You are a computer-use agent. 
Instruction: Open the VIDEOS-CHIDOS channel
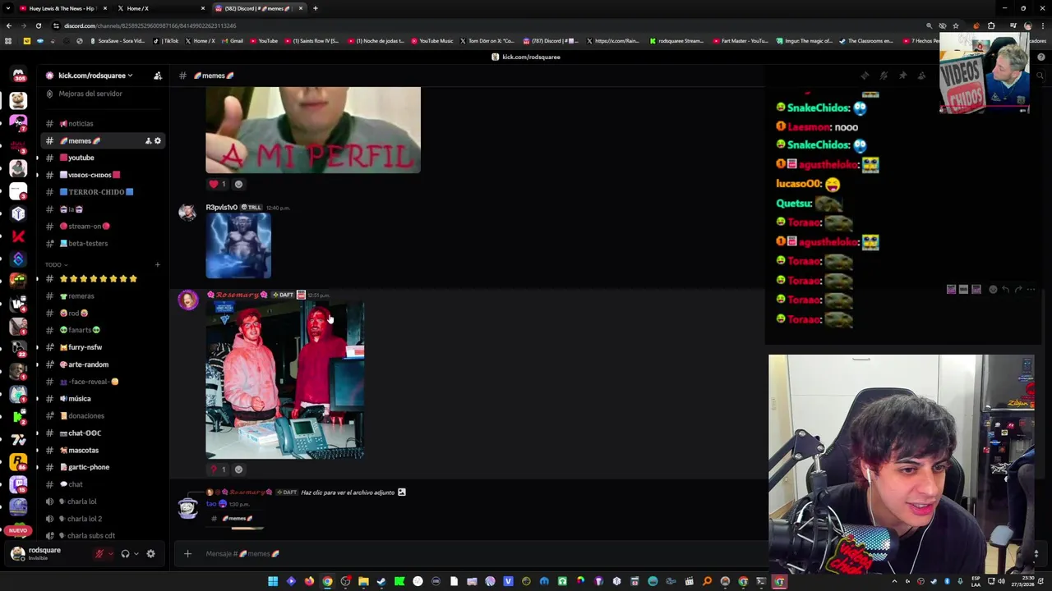point(90,175)
